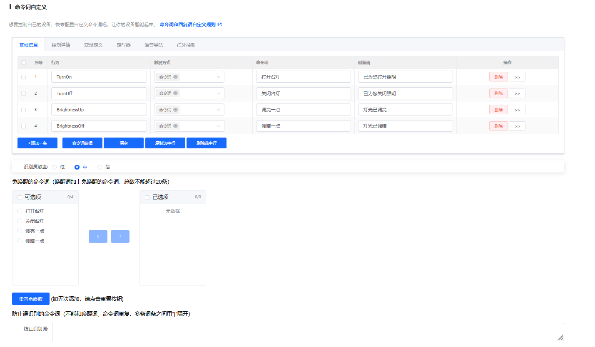This screenshot has width=595, height=347.
Task: Tick the checkbox for table row 3
Action: 24,110
